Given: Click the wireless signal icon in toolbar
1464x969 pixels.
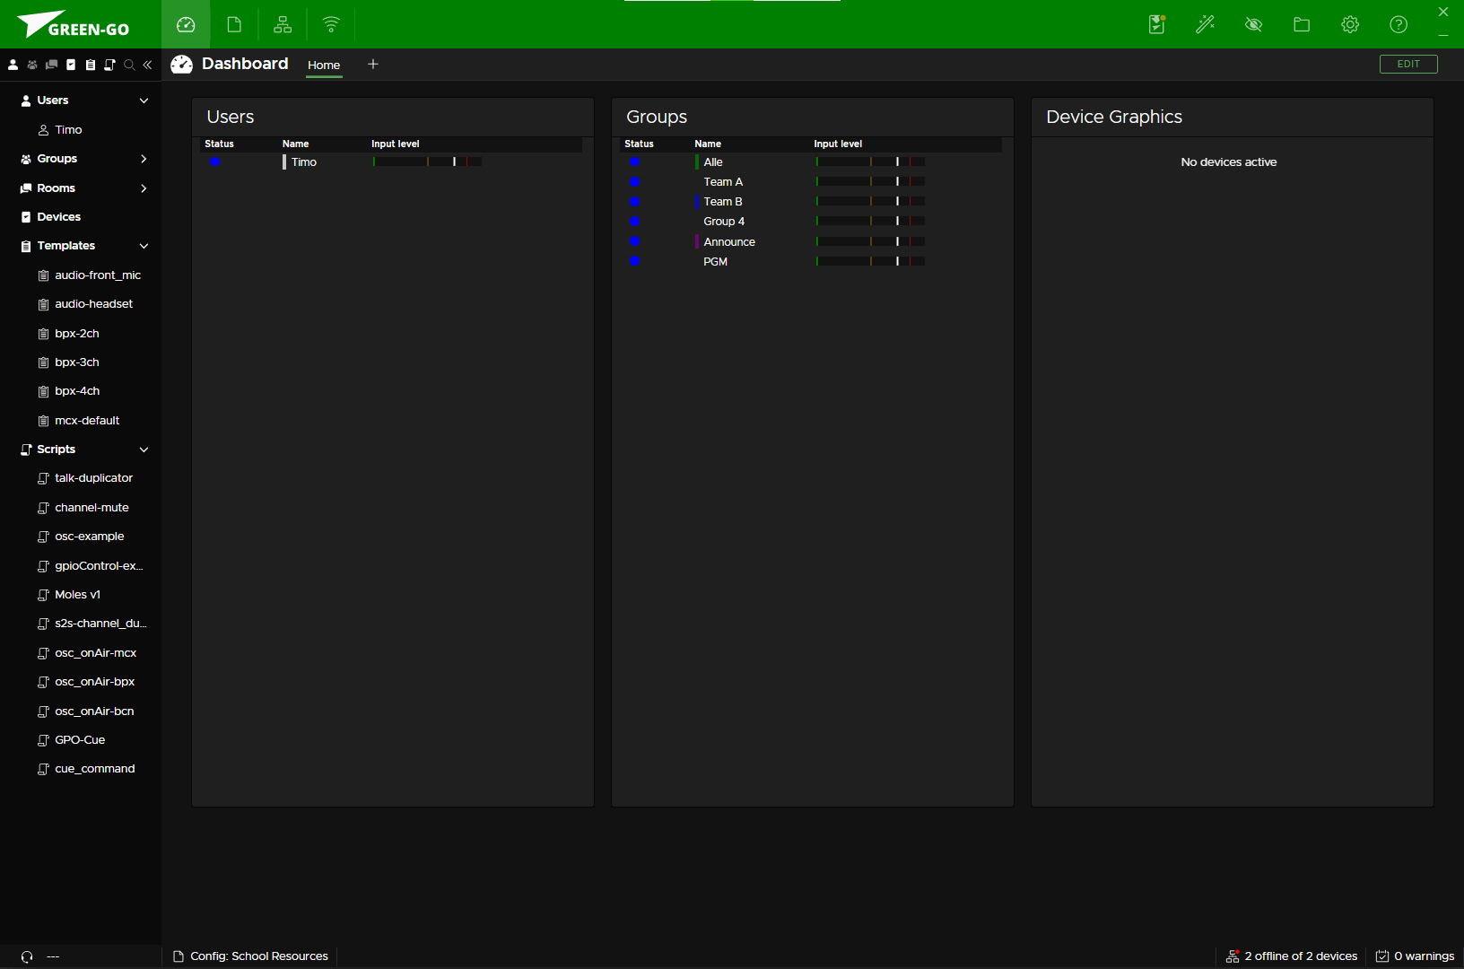Looking at the screenshot, I should (x=331, y=24).
